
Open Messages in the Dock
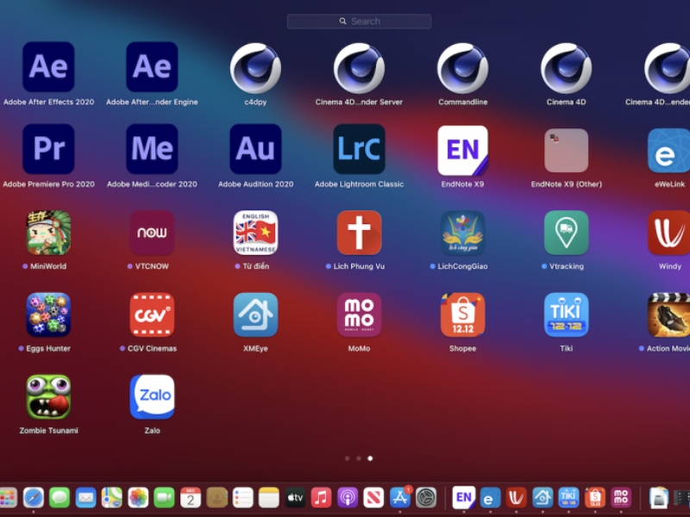(60, 498)
